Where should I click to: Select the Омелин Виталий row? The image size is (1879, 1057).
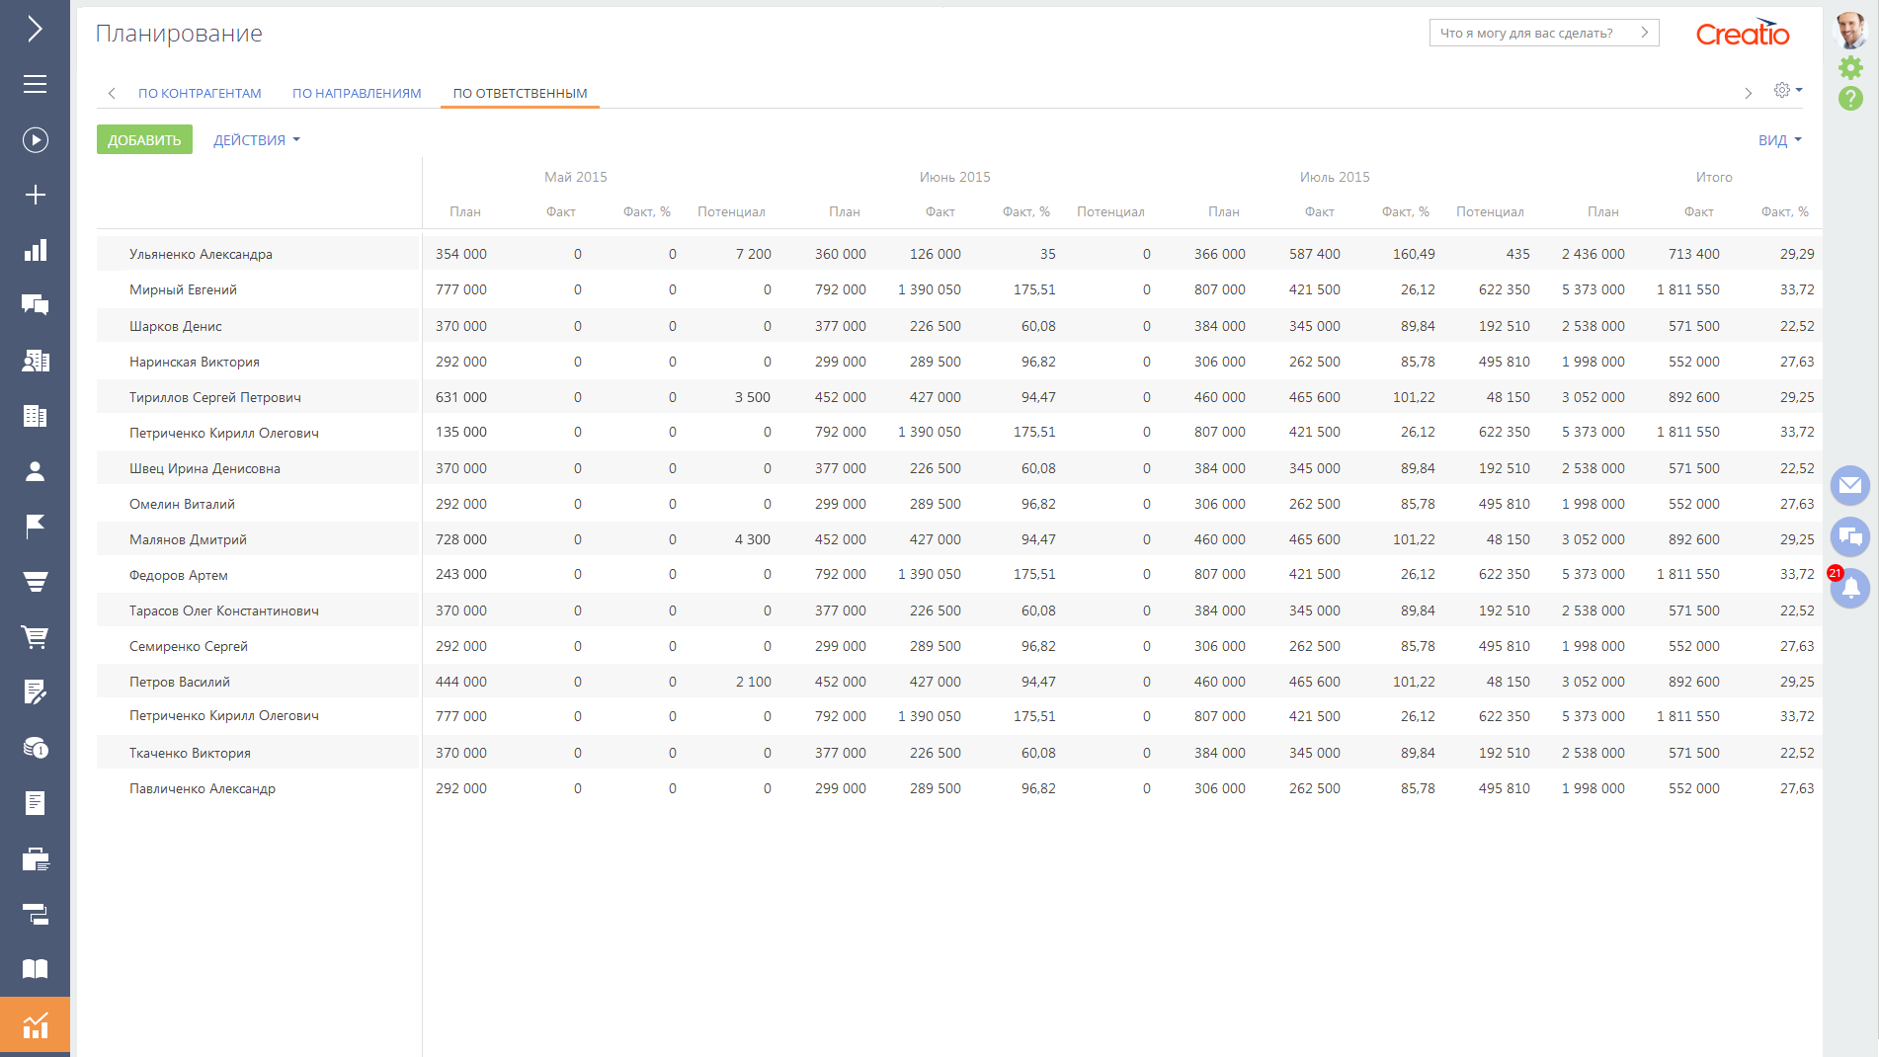click(958, 504)
